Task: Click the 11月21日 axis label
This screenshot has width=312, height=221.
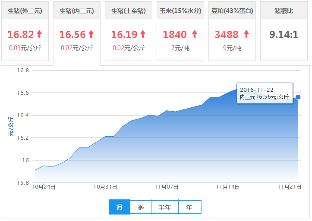Action: click(289, 187)
